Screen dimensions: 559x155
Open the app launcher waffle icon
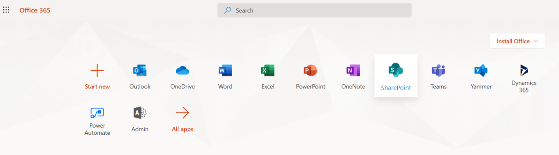[6, 10]
